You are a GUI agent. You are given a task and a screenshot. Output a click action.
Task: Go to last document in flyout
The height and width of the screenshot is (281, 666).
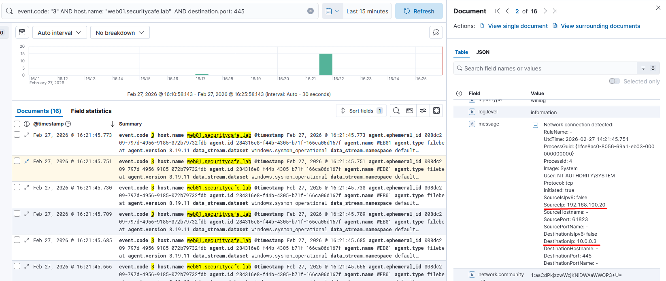coord(555,11)
